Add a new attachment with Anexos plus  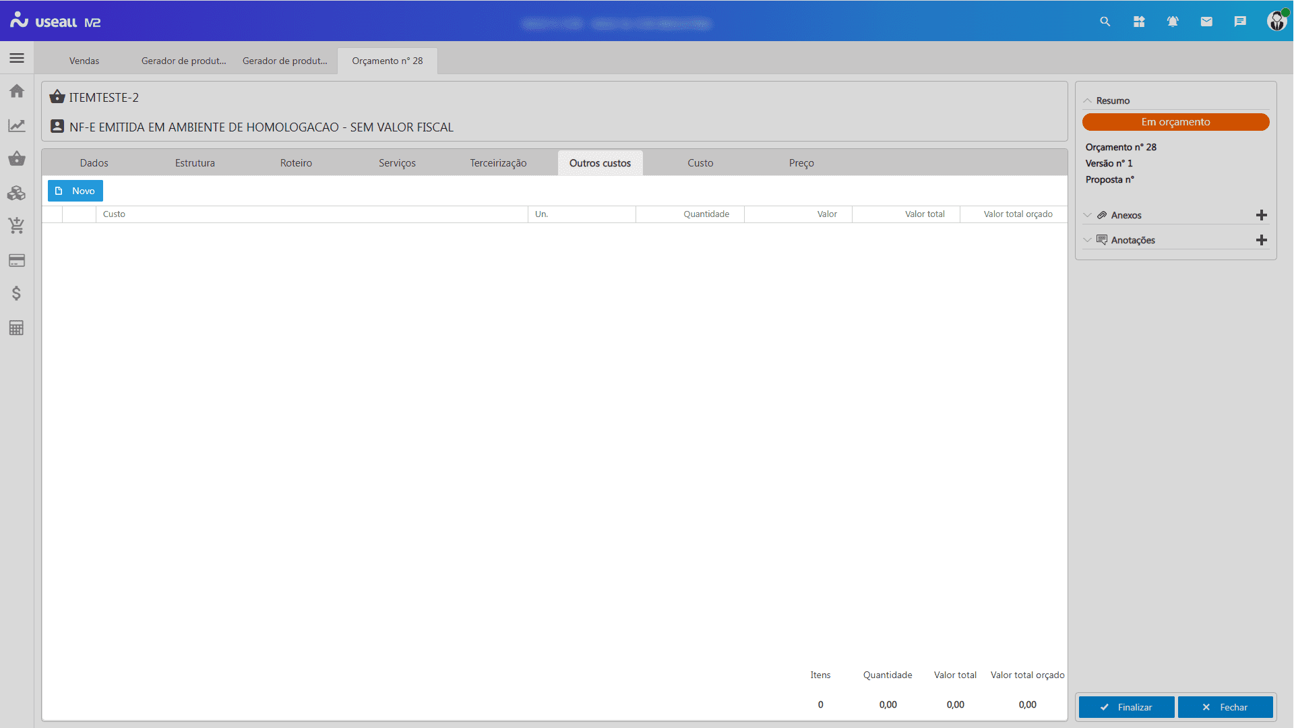point(1262,215)
